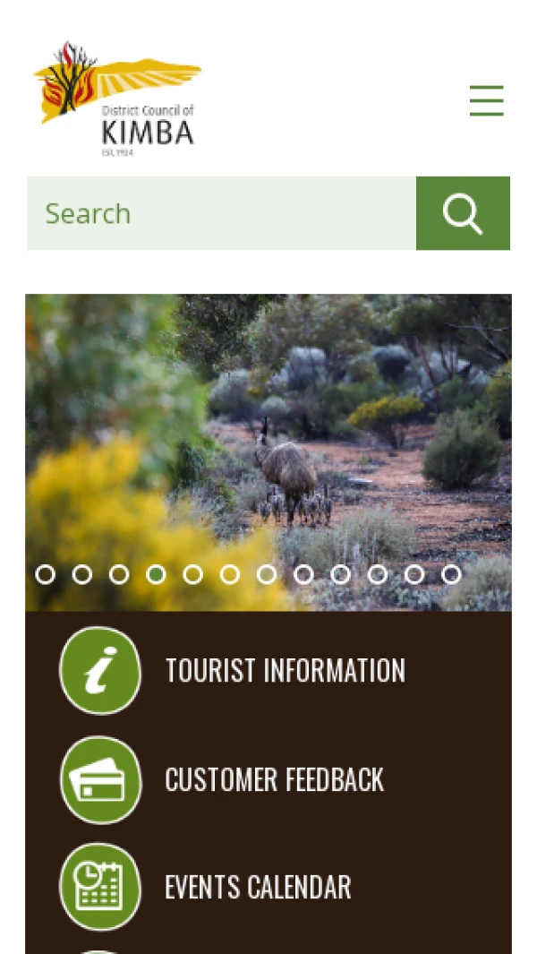Go to the Events Calendar link

pos(258,887)
